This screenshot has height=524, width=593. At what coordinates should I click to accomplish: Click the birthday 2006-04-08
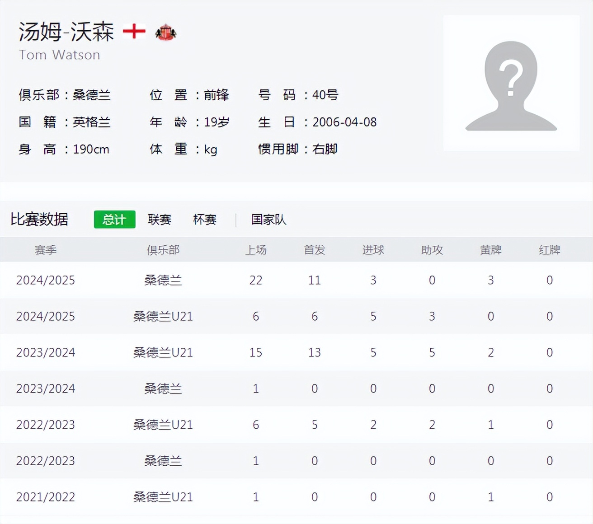pyautogui.click(x=344, y=122)
